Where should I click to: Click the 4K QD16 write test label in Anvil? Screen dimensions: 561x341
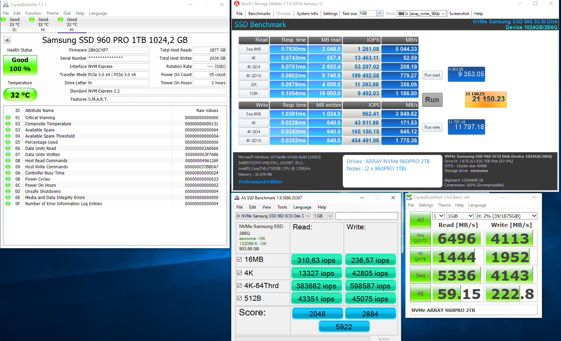tap(254, 141)
